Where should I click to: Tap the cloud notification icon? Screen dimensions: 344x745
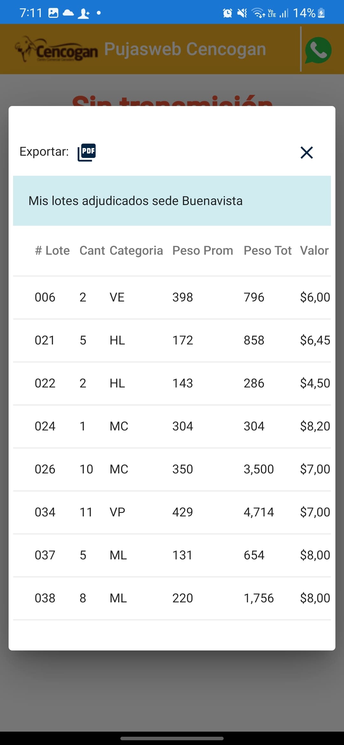click(x=68, y=13)
